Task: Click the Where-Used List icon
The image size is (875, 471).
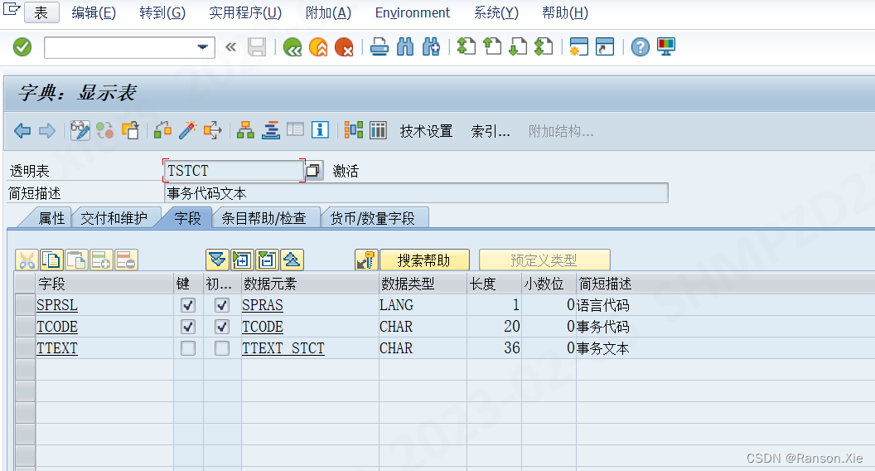Action: [213, 131]
